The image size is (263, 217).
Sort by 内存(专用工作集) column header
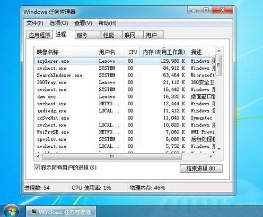164,52
